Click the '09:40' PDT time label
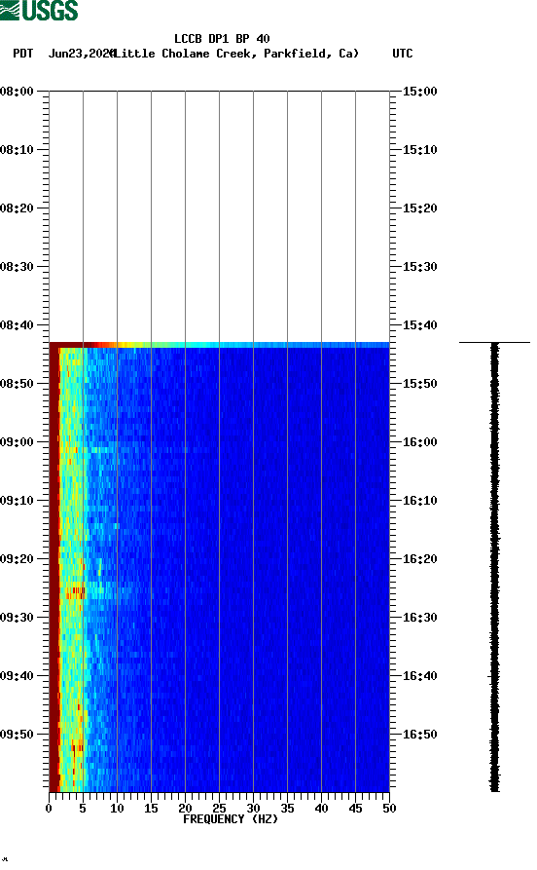The width and height of the screenshot is (537, 870). pyautogui.click(x=17, y=676)
